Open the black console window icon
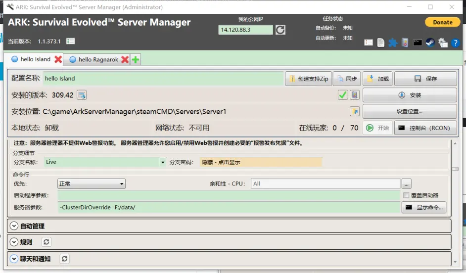Screen dimensions: 466x273 coord(417,43)
